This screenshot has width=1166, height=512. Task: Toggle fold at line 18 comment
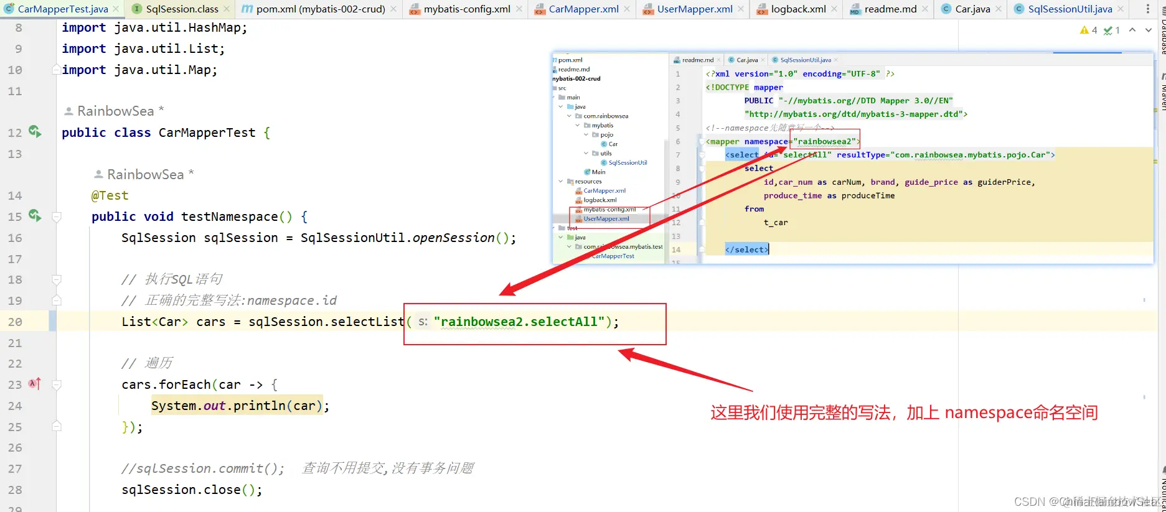pos(57,280)
